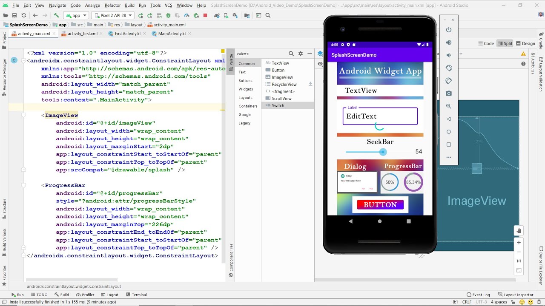Open the Build menu
Image resolution: width=545 pixels, height=306 pixels.
130,5
